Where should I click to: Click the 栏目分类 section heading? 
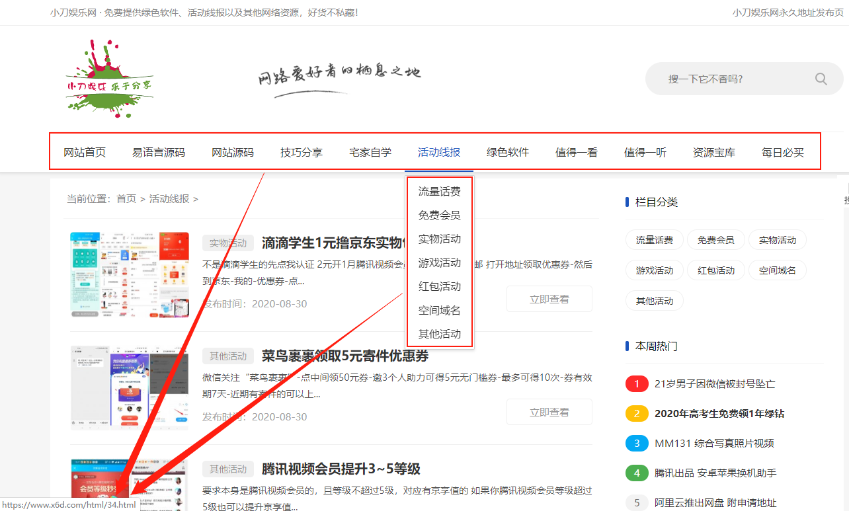click(657, 202)
